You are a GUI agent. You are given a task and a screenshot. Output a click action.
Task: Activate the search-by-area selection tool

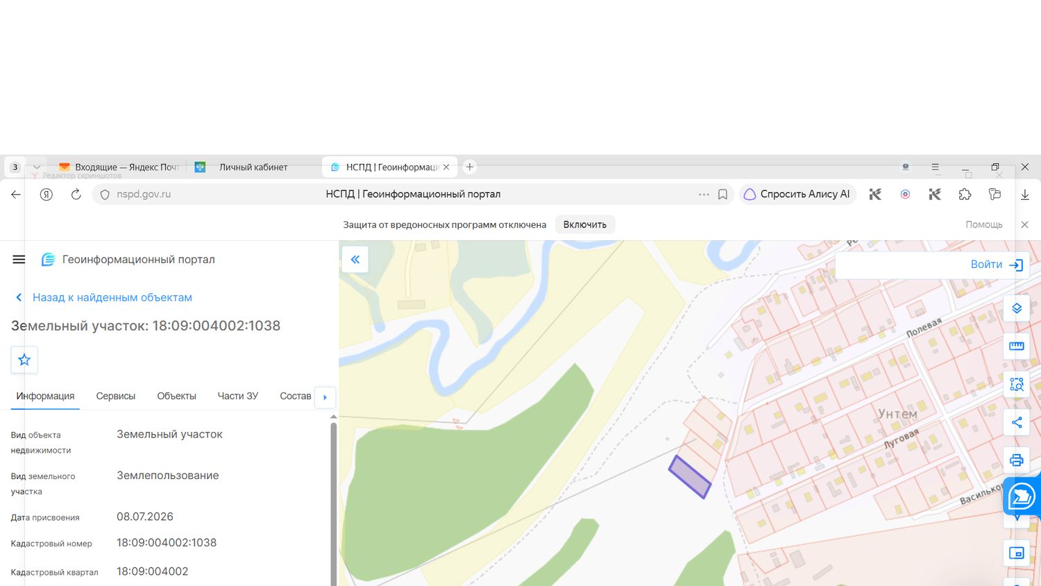1016,384
